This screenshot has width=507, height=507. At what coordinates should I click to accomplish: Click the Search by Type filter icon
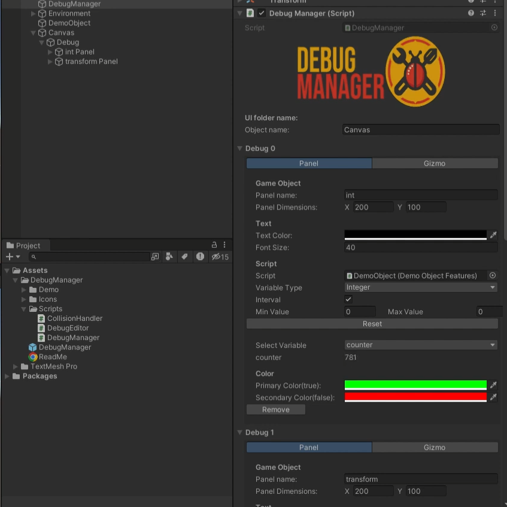click(169, 257)
